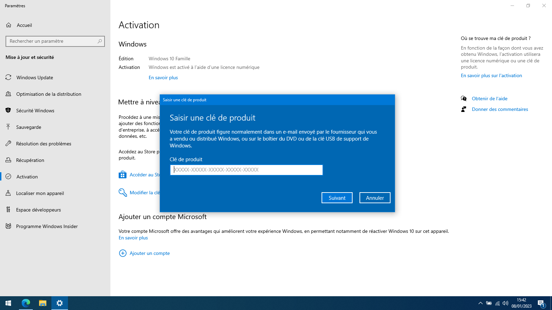The width and height of the screenshot is (552, 310).
Task: Open File Explorer from taskbar
Action: (x=42, y=303)
